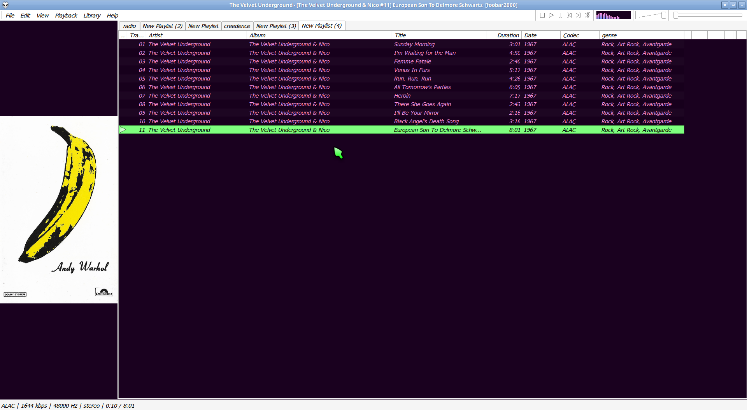
Task: Sort by the Album column header
Action: tap(319, 35)
